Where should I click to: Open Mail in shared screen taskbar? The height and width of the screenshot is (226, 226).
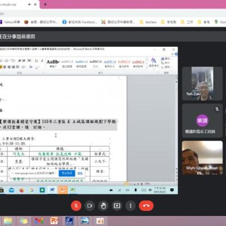11,190
